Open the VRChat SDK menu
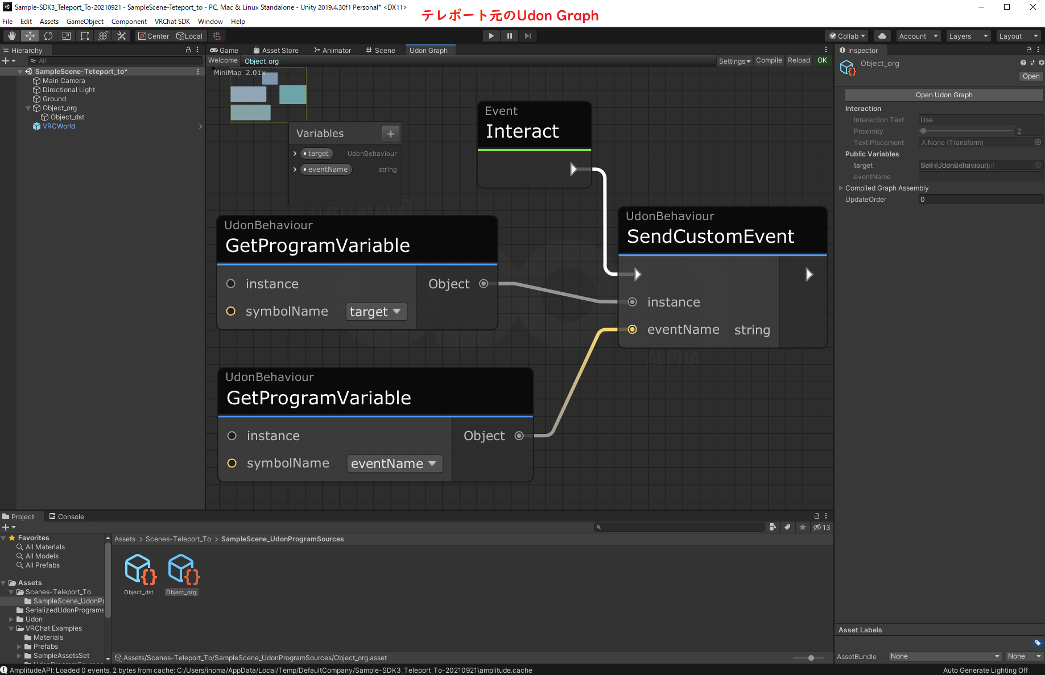Image resolution: width=1045 pixels, height=675 pixels. click(172, 21)
